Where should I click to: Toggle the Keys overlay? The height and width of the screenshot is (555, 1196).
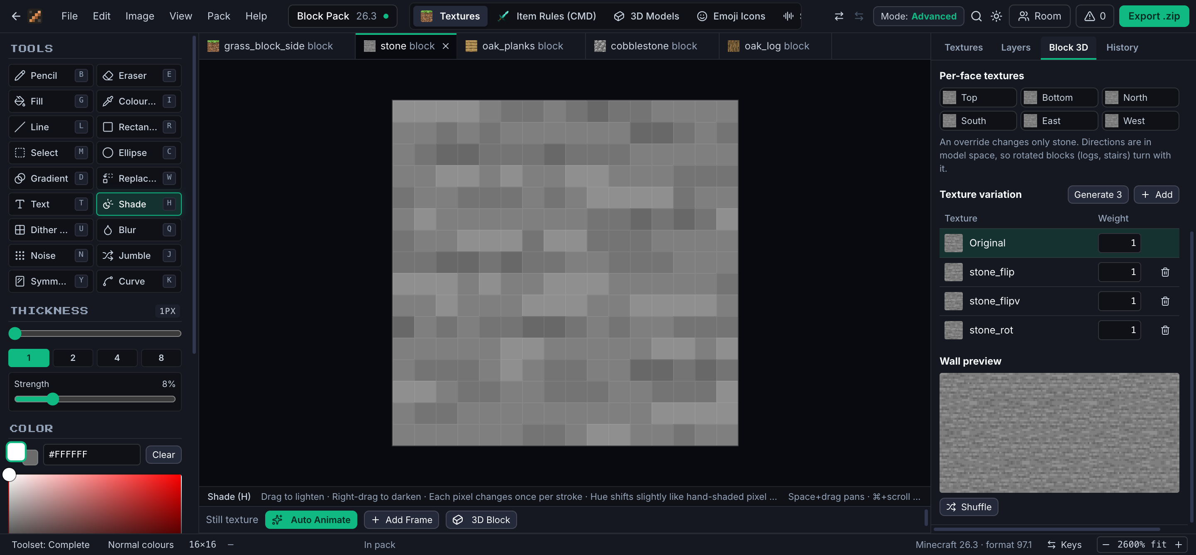click(x=1064, y=544)
